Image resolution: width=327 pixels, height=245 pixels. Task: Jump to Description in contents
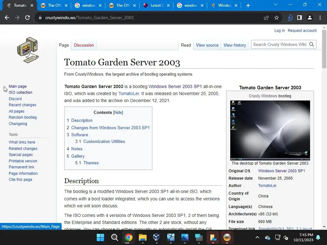[x=82, y=120]
